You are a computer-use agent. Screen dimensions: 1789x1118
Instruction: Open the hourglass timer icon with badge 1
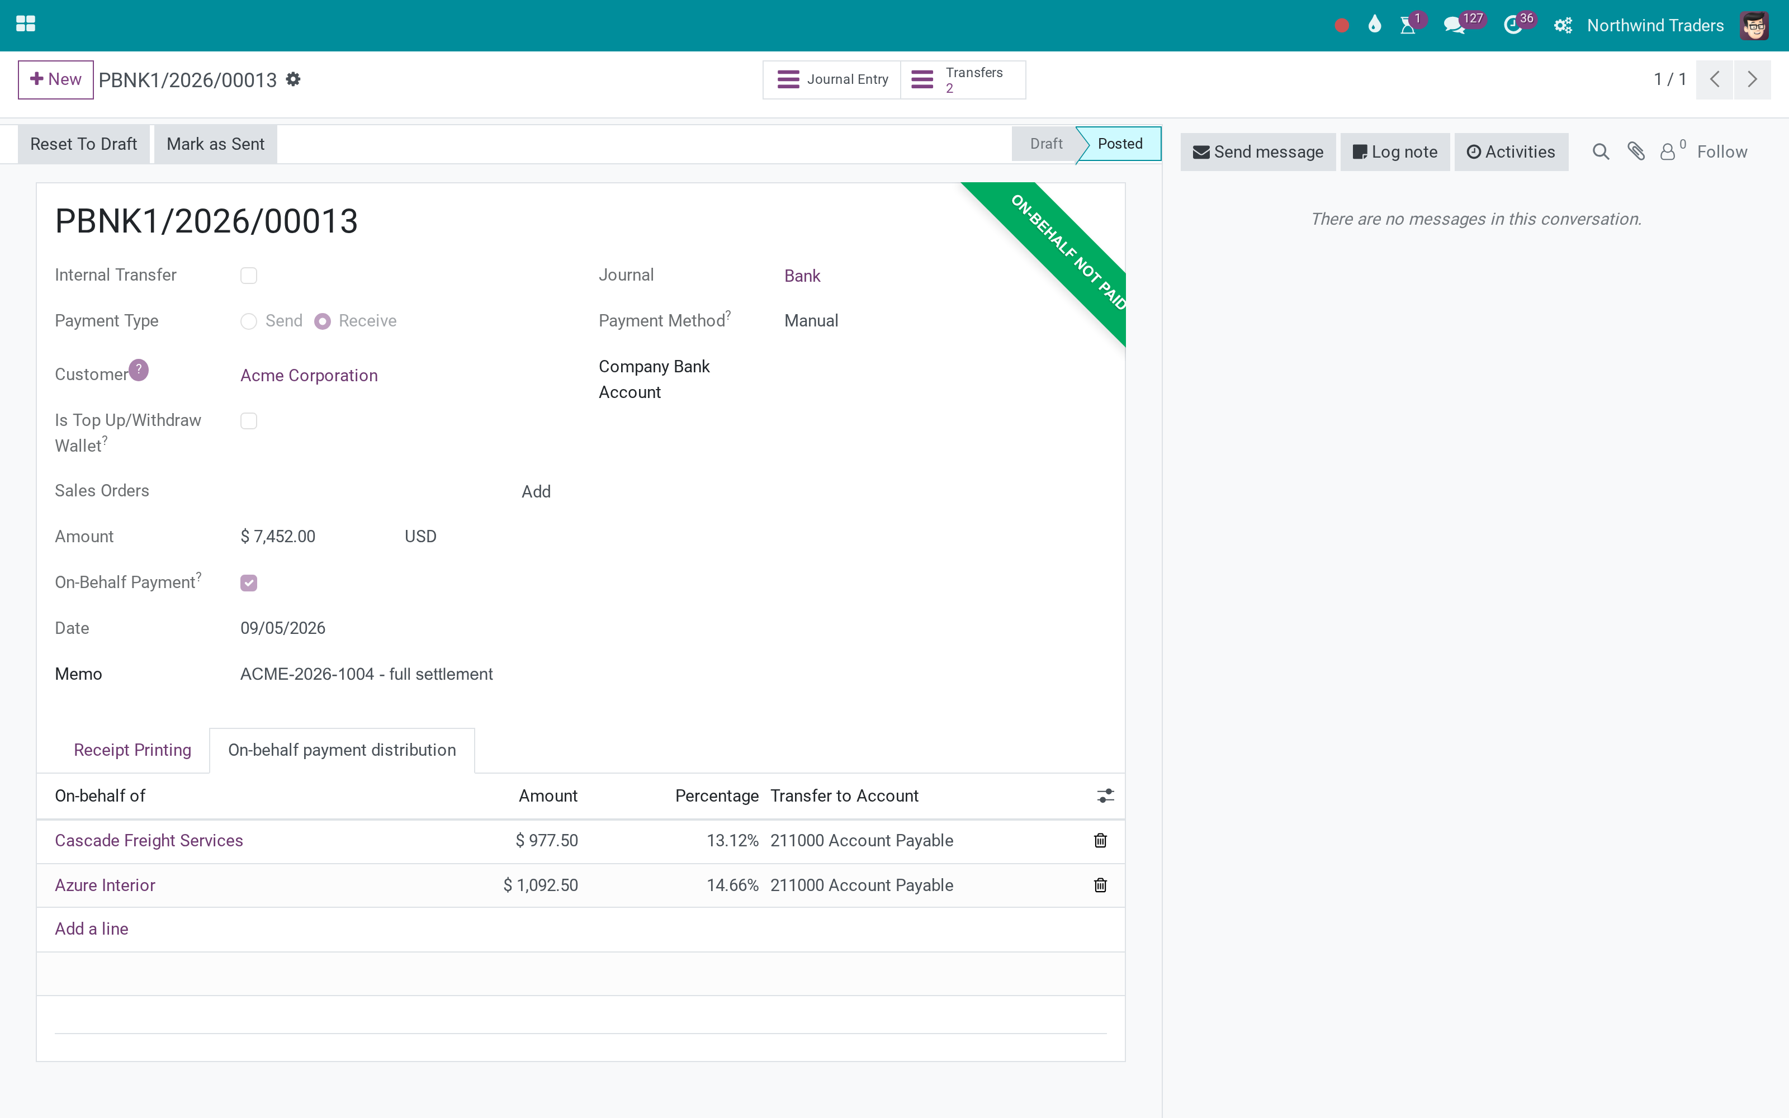(1408, 25)
